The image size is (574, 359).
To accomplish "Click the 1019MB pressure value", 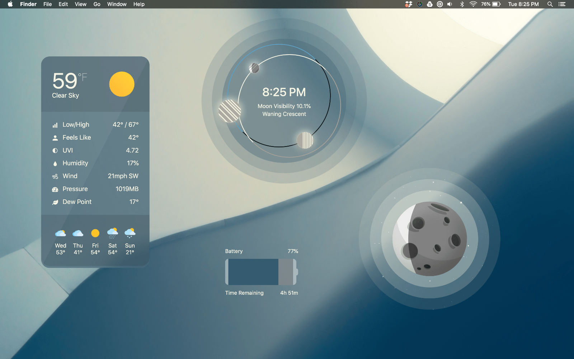I will [x=127, y=189].
